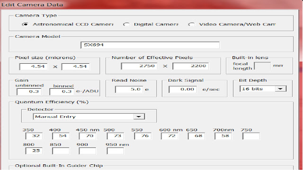Click the 2750 effective pixels field
Screen dimensions: 303x170
(139, 66)
